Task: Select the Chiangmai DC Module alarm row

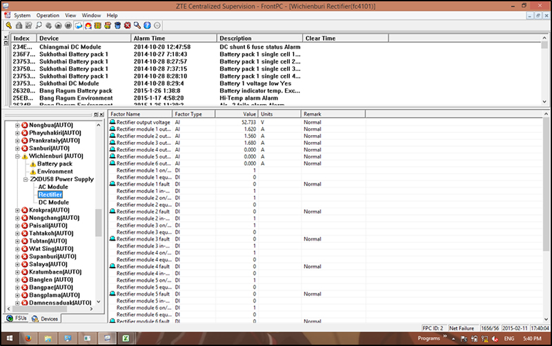Action: pos(69,46)
